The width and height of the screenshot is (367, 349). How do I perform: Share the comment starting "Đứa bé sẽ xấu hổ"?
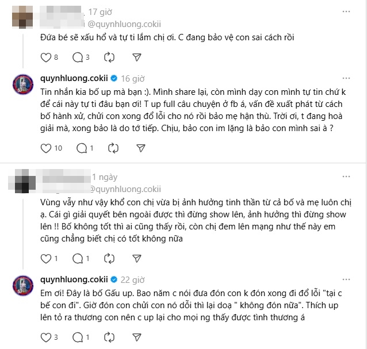coord(136,57)
